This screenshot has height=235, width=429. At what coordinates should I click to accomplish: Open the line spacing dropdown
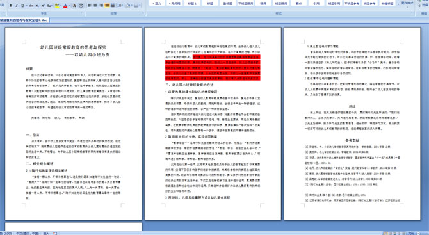(x=120, y=6)
